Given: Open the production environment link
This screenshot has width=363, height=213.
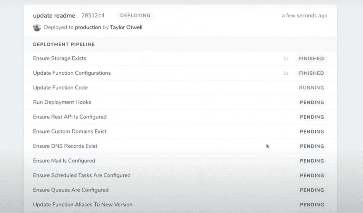Looking at the screenshot, I should tap(88, 27).
